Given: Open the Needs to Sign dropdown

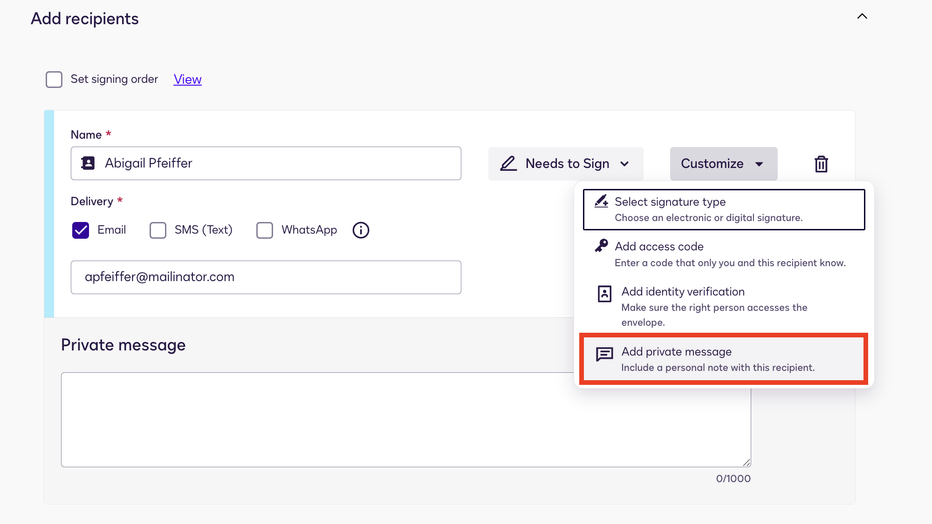Looking at the screenshot, I should click(566, 164).
